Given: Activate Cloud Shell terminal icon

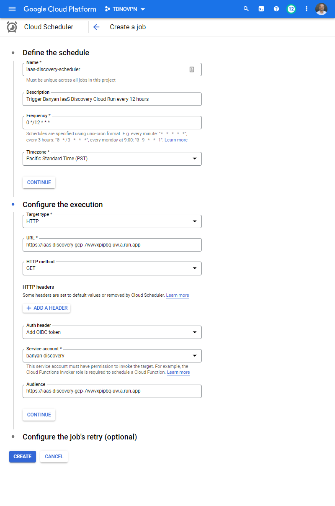Looking at the screenshot, I should 261,9.
